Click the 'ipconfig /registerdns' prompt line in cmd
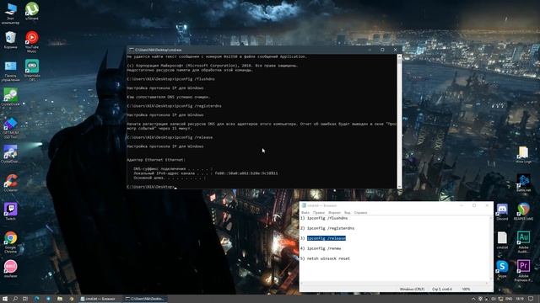The width and height of the screenshot is (540, 303). click(175, 106)
